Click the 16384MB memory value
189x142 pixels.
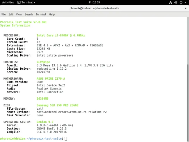42,99
